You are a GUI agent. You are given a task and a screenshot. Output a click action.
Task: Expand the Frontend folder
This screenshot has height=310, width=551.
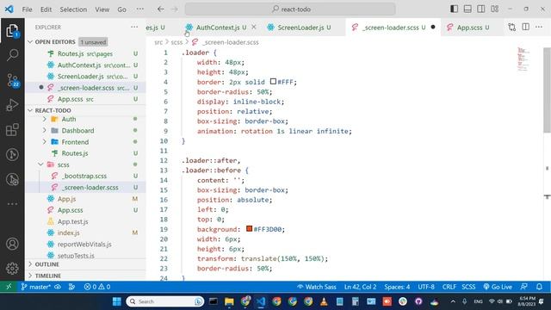tap(44, 142)
